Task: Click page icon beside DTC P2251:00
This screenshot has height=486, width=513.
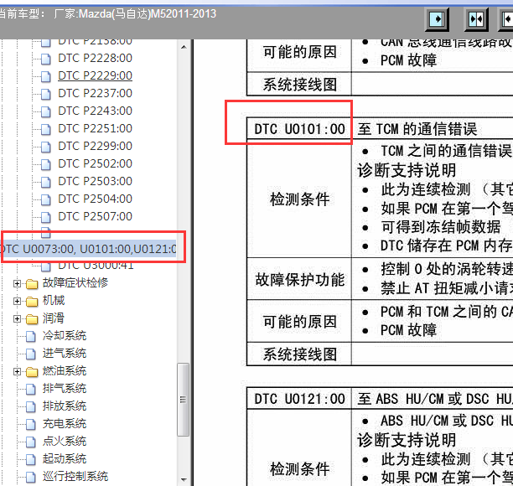Action: 46,130
